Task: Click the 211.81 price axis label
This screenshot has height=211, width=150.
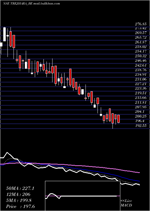Action: 141,102
